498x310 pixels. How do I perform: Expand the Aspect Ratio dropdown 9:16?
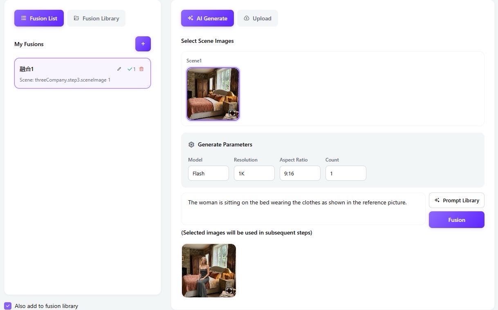pos(300,173)
